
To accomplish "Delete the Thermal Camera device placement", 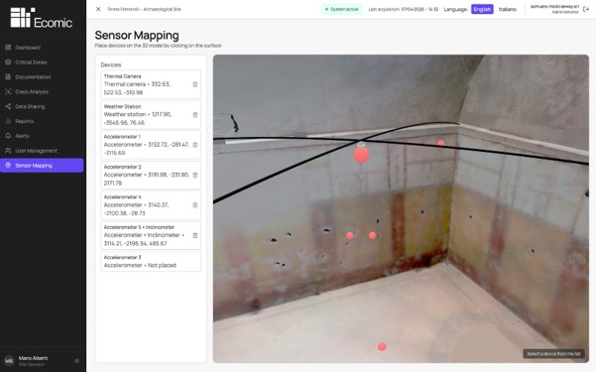I will tap(195, 84).
